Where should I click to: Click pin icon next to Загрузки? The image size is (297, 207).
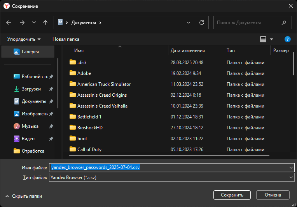[51, 89]
